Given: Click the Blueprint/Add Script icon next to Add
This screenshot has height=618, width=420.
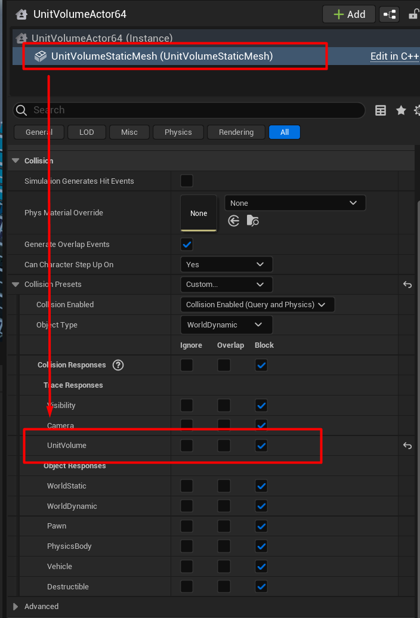Looking at the screenshot, I should tap(389, 14).
